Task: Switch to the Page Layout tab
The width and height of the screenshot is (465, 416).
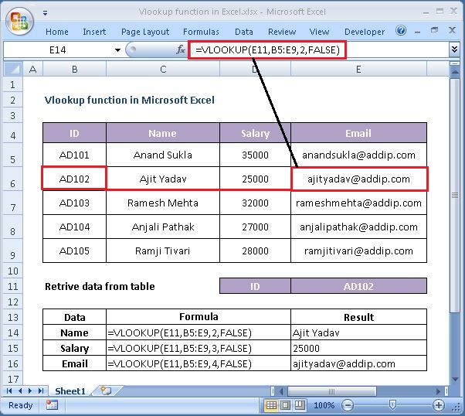Action: pos(145,32)
